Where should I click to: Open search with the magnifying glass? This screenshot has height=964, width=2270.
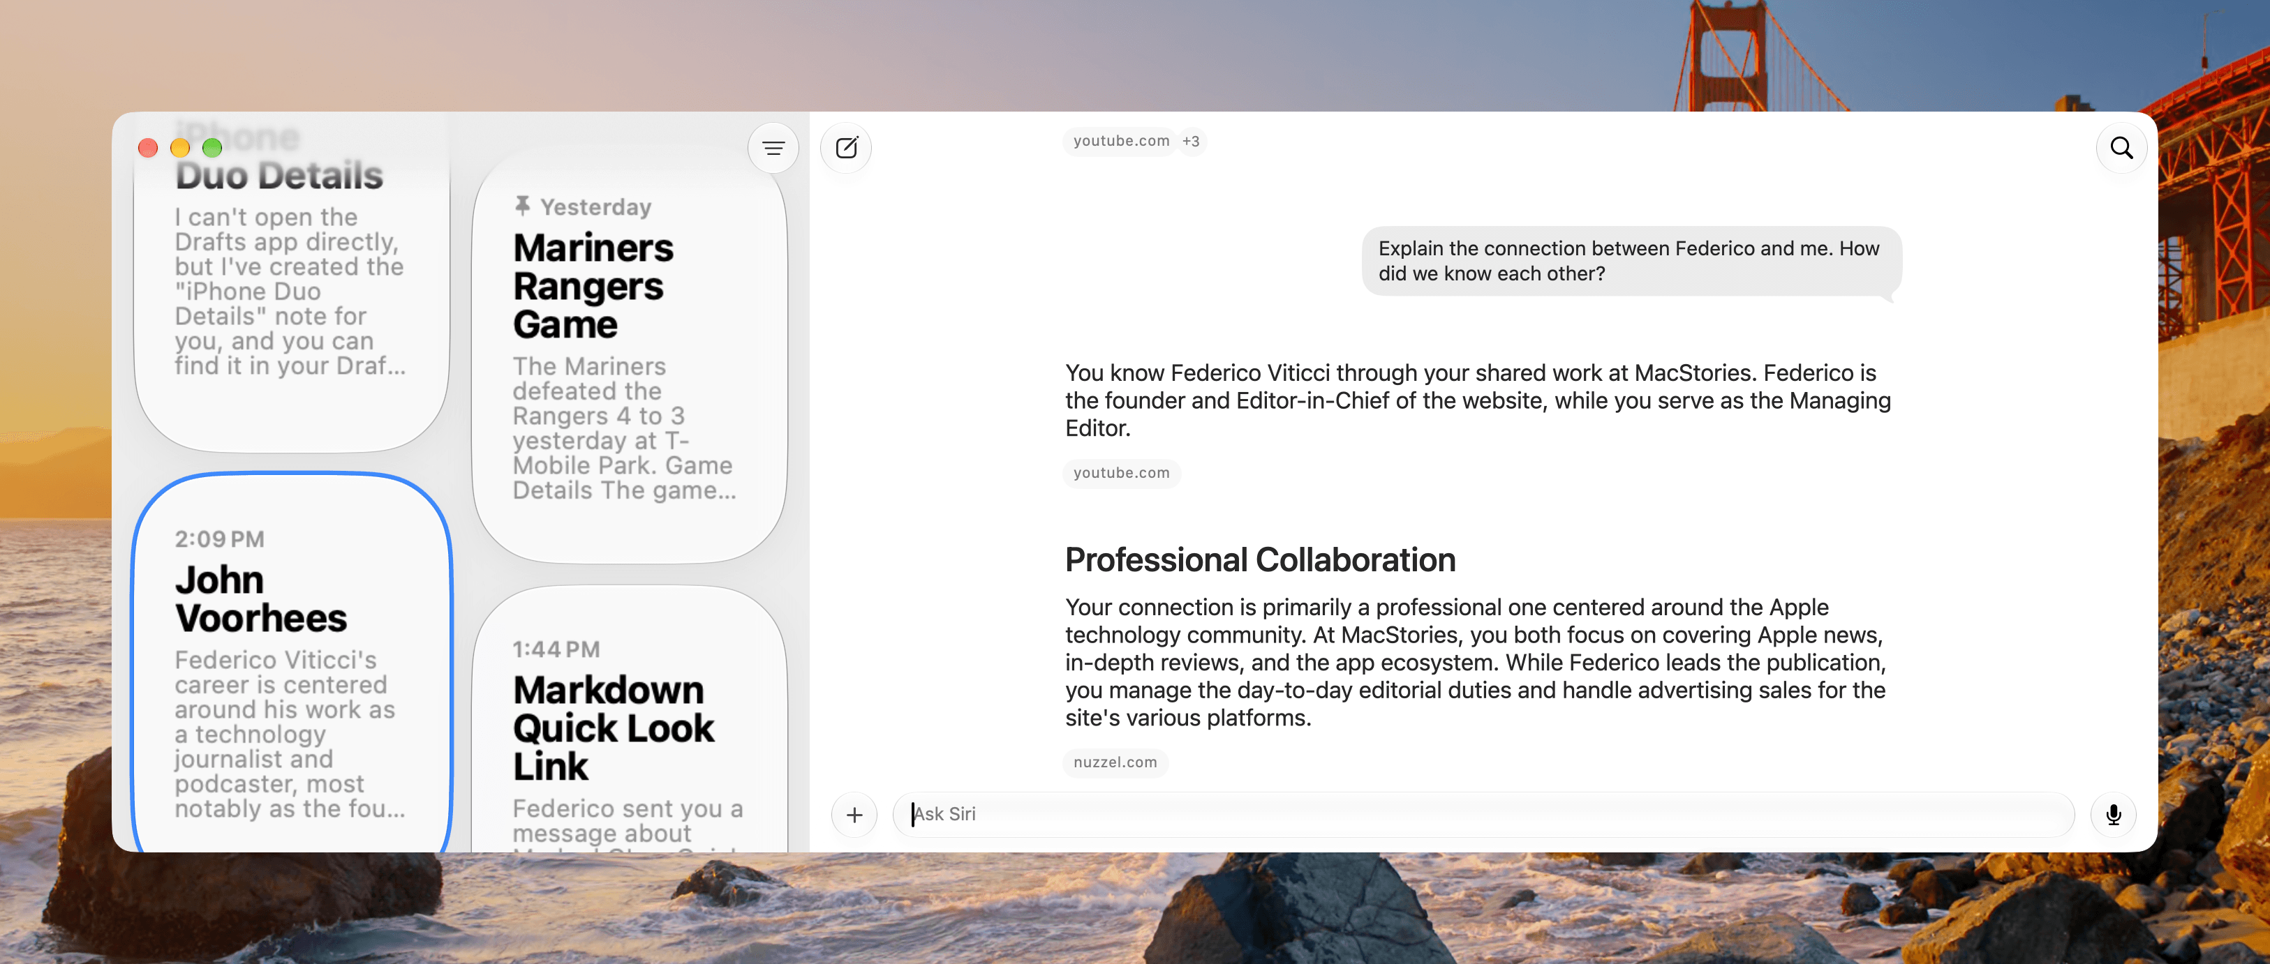coord(2121,148)
